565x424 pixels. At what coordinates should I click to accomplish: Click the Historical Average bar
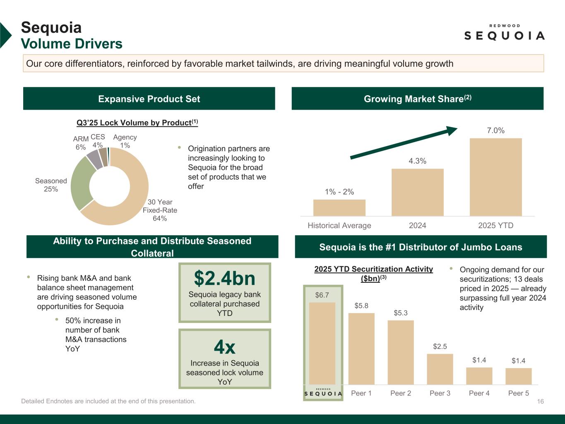click(339, 207)
